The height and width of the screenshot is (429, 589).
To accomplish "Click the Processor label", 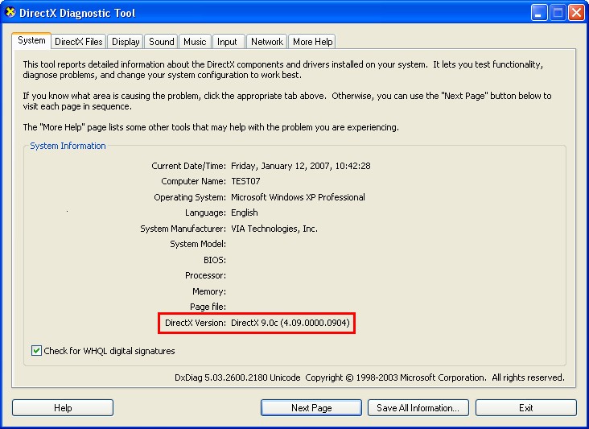I will tap(205, 276).
